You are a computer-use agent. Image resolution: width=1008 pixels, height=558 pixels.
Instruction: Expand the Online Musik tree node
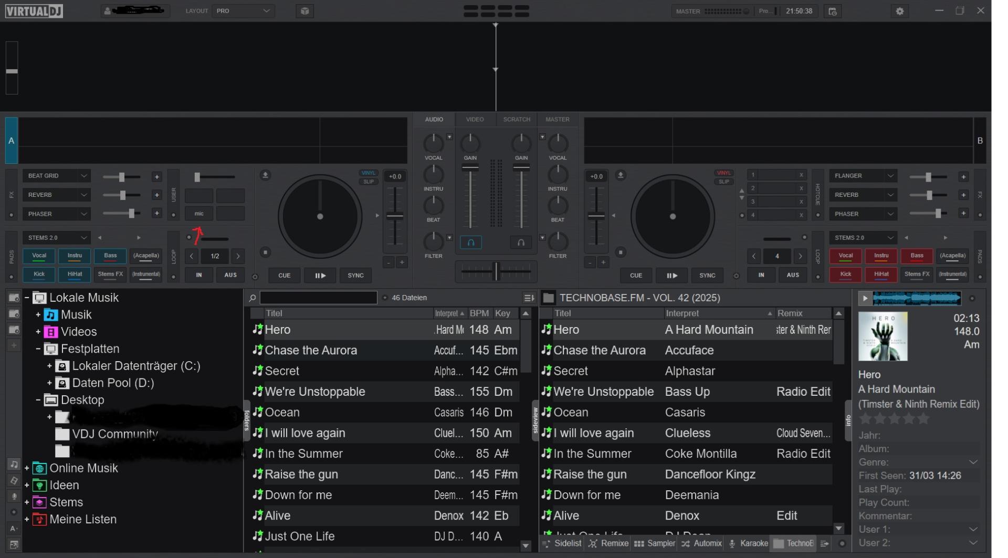point(27,468)
